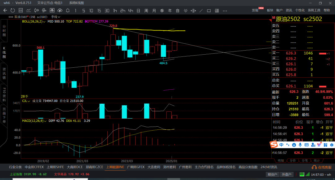Open the 季线 period dropdown
Image resolution: width=335 pixels, height=180 pixels.
[x=56, y=17]
